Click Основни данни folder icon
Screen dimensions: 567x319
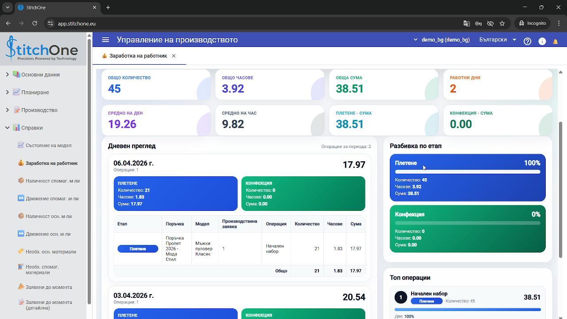16,74
